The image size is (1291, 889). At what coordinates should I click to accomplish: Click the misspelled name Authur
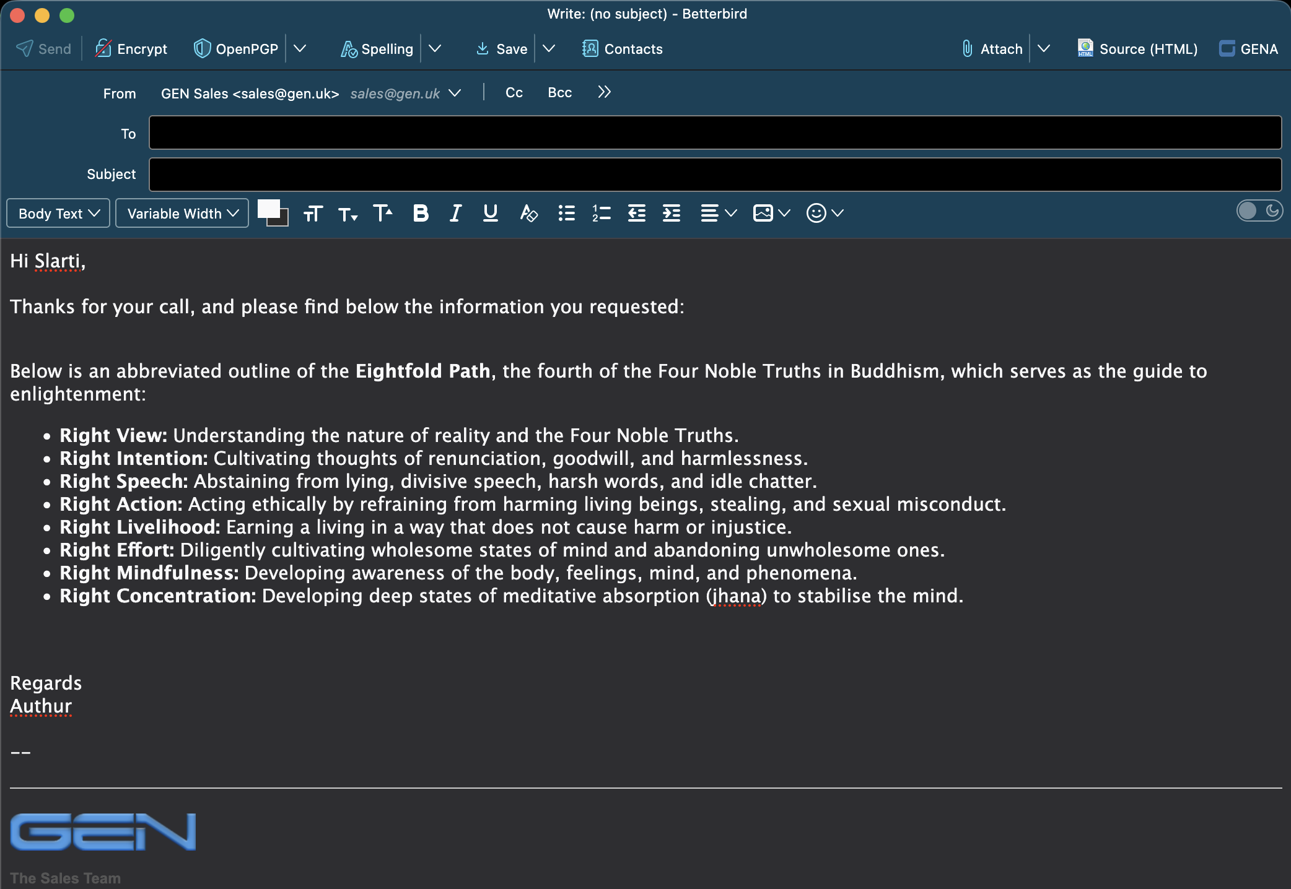[x=41, y=706]
